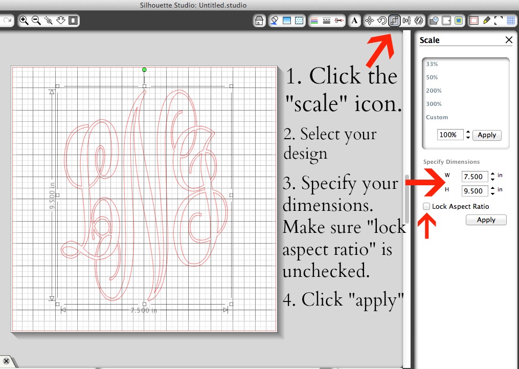Screen dimensions: 519x369
Task: Close the document tab at bottom left
Action: (6, 361)
